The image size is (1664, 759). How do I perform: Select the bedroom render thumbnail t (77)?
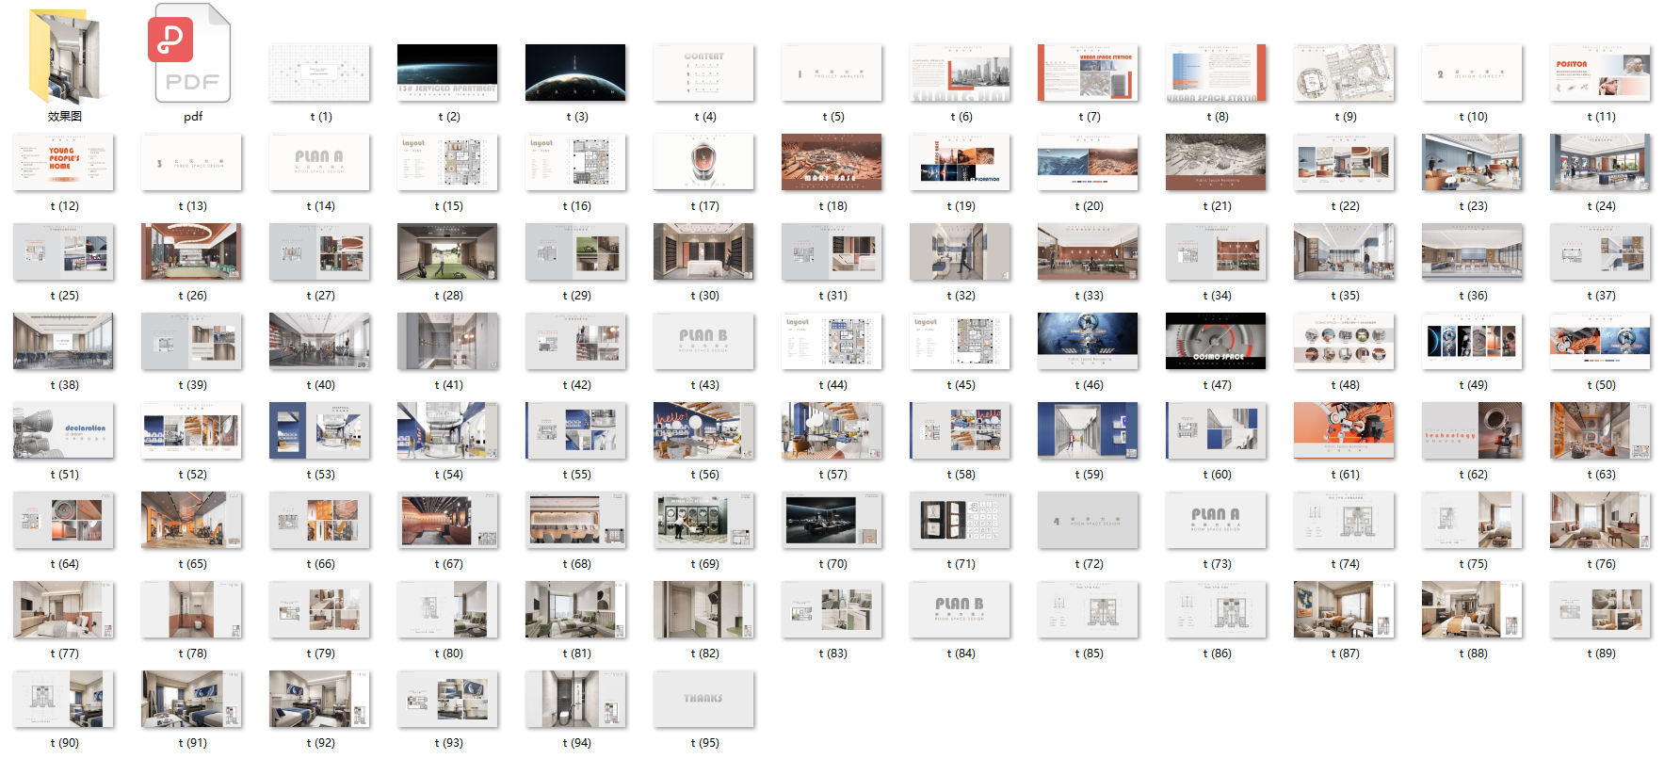click(64, 609)
